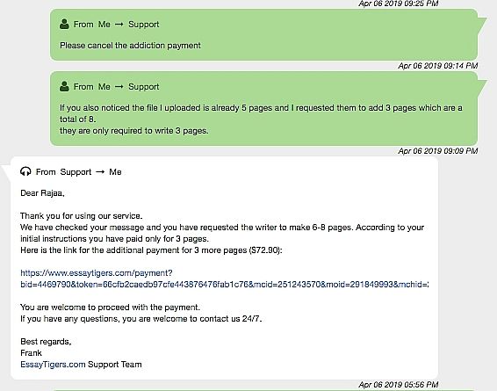Screen dimensions: 497x391
Task: Click the user icon on cancel payment message
Action: pyautogui.click(x=64, y=24)
